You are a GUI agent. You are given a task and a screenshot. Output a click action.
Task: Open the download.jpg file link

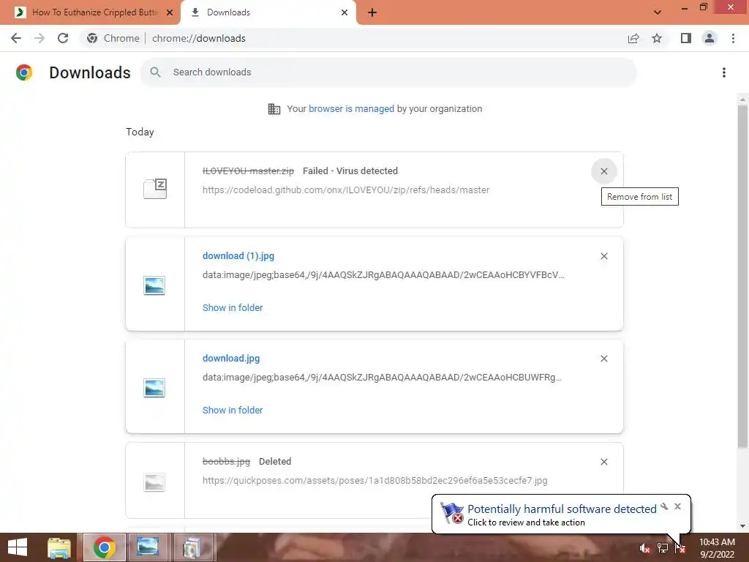click(x=231, y=359)
